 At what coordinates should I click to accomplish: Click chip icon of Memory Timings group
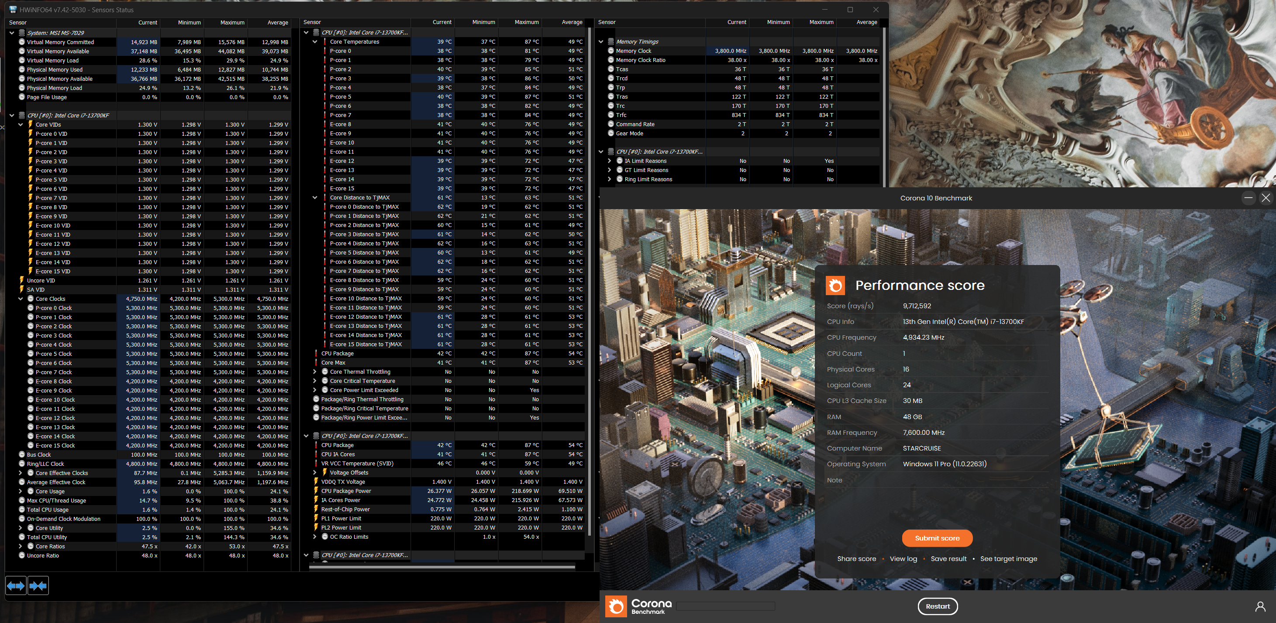point(611,41)
